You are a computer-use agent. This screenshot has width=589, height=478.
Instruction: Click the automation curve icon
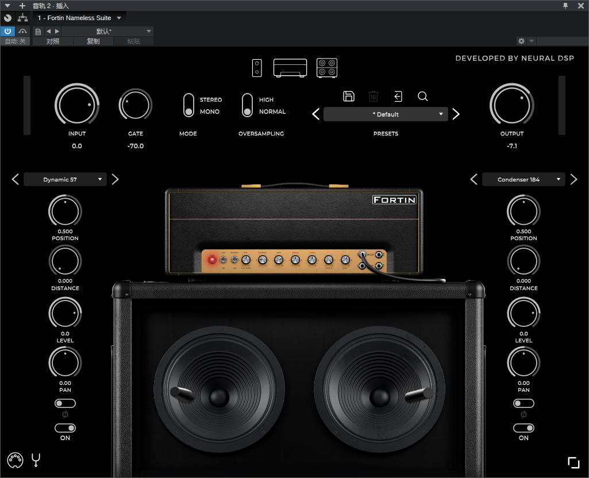click(x=23, y=31)
